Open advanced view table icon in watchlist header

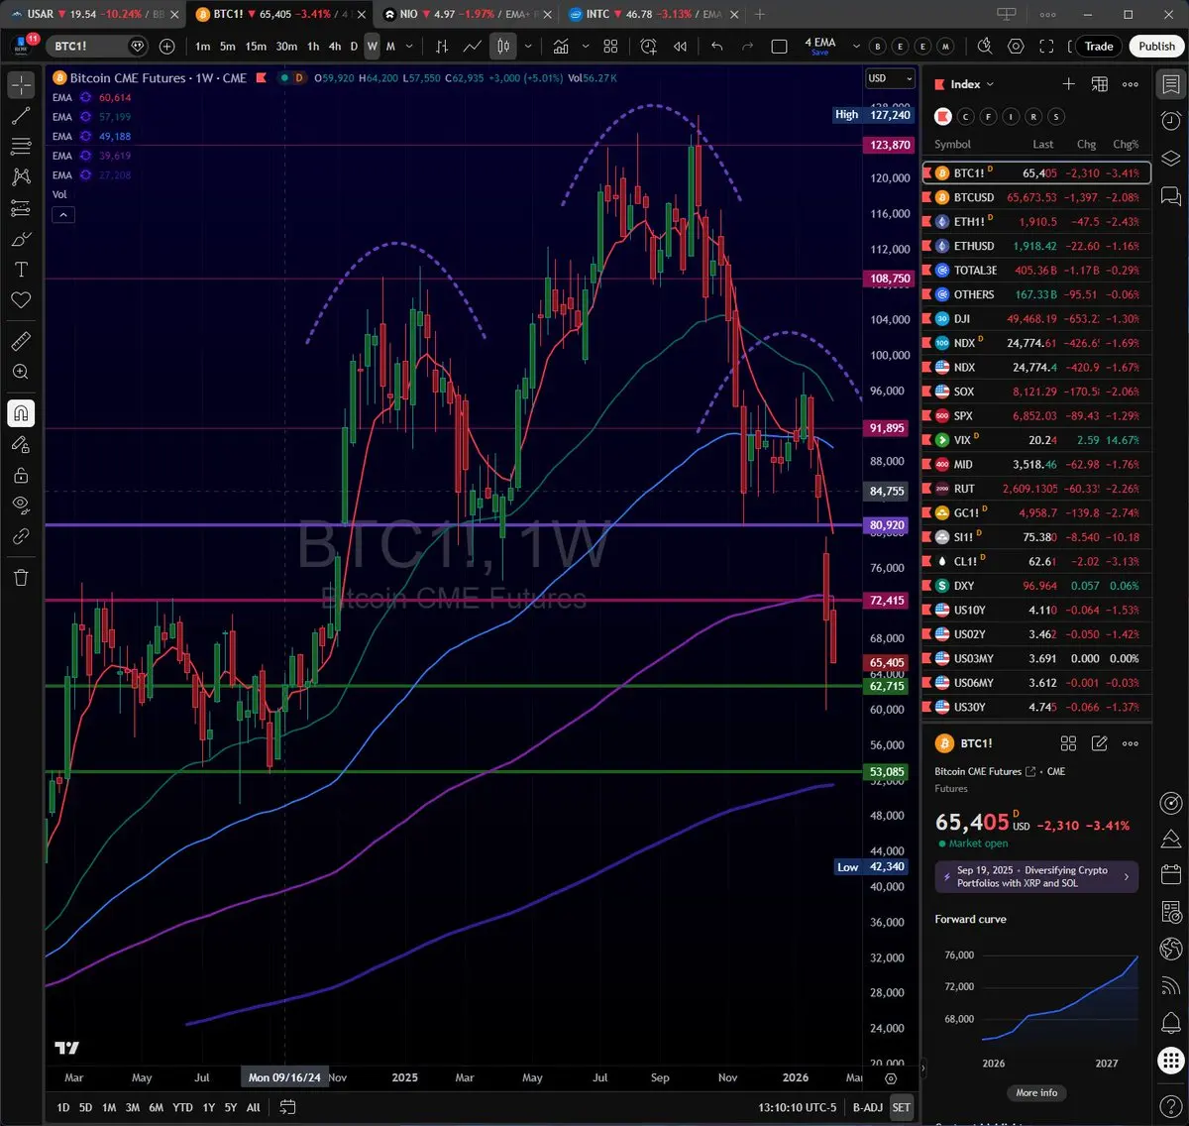[1099, 84]
